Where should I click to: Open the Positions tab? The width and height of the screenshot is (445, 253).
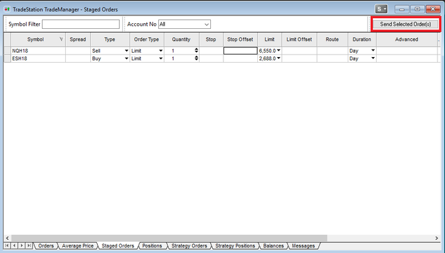click(x=152, y=246)
